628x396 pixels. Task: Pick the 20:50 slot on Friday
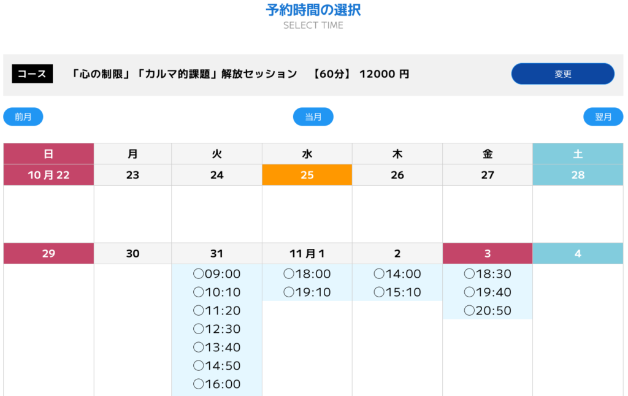[x=487, y=311]
